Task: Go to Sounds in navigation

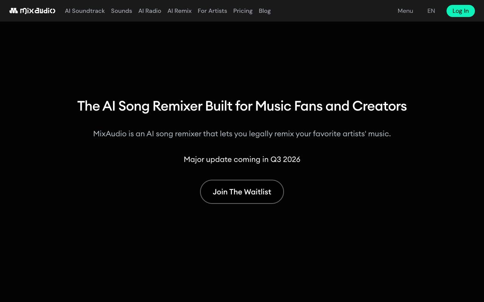Action: pos(121,11)
